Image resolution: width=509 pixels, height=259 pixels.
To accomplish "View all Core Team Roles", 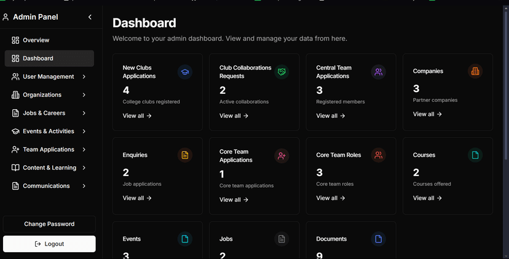I will 331,198.
